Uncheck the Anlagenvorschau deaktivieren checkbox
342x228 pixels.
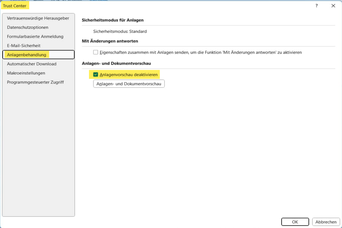[x=95, y=75]
